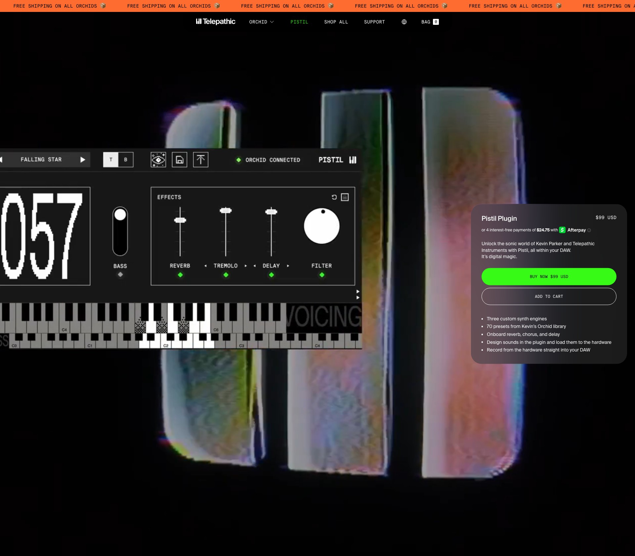Open the SUPPORT menu item

coord(374,22)
